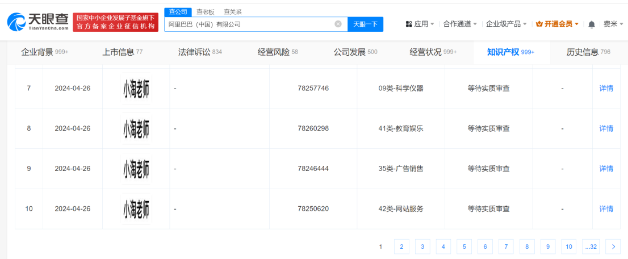Expand the 合作通道 dropdown
The image size is (628, 259).
pyautogui.click(x=460, y=24)
